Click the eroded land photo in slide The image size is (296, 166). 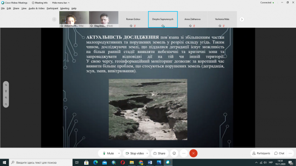tap(148, 110)
